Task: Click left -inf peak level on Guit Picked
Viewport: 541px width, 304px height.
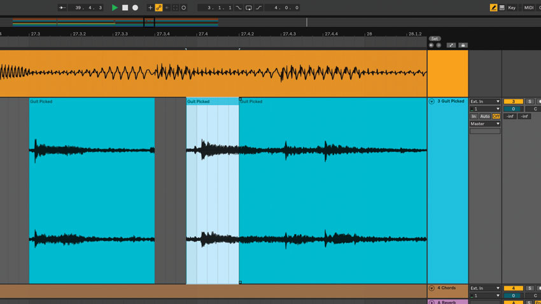Action: pyautogui.click(x=510, y=116)
